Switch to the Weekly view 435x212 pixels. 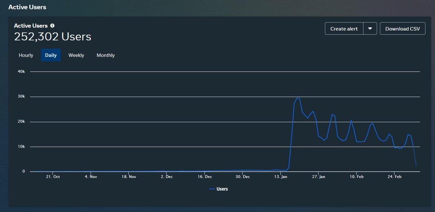tap(76, 55)
